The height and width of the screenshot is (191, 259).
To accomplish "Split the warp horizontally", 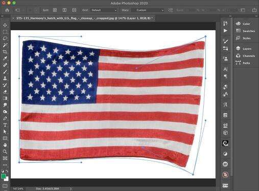I will click(74, 10).
